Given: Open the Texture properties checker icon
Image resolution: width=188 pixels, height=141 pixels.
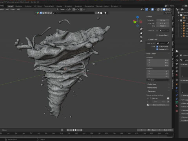Looking at the screenshot, I should 177,111.
